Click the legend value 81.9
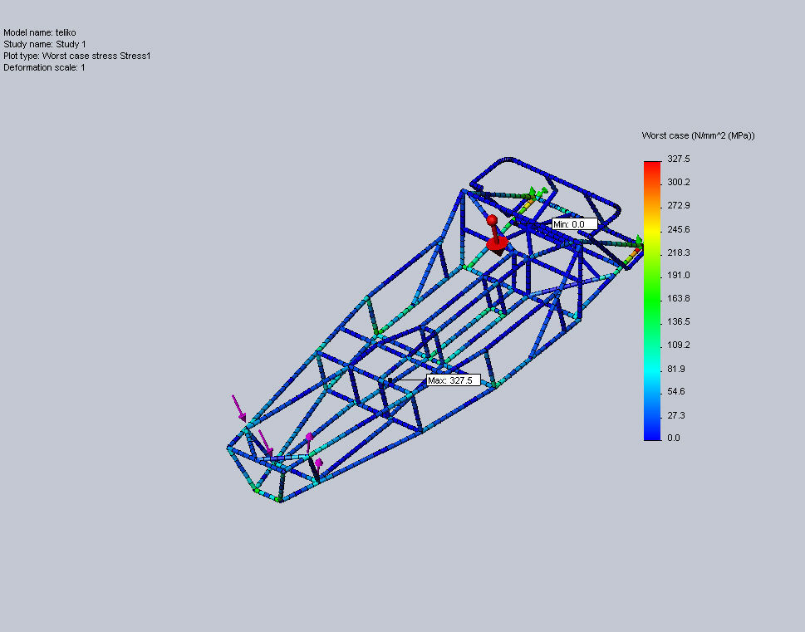Viewport: 805px width, 632px height. pyautogui.click(x=676, y=369)
